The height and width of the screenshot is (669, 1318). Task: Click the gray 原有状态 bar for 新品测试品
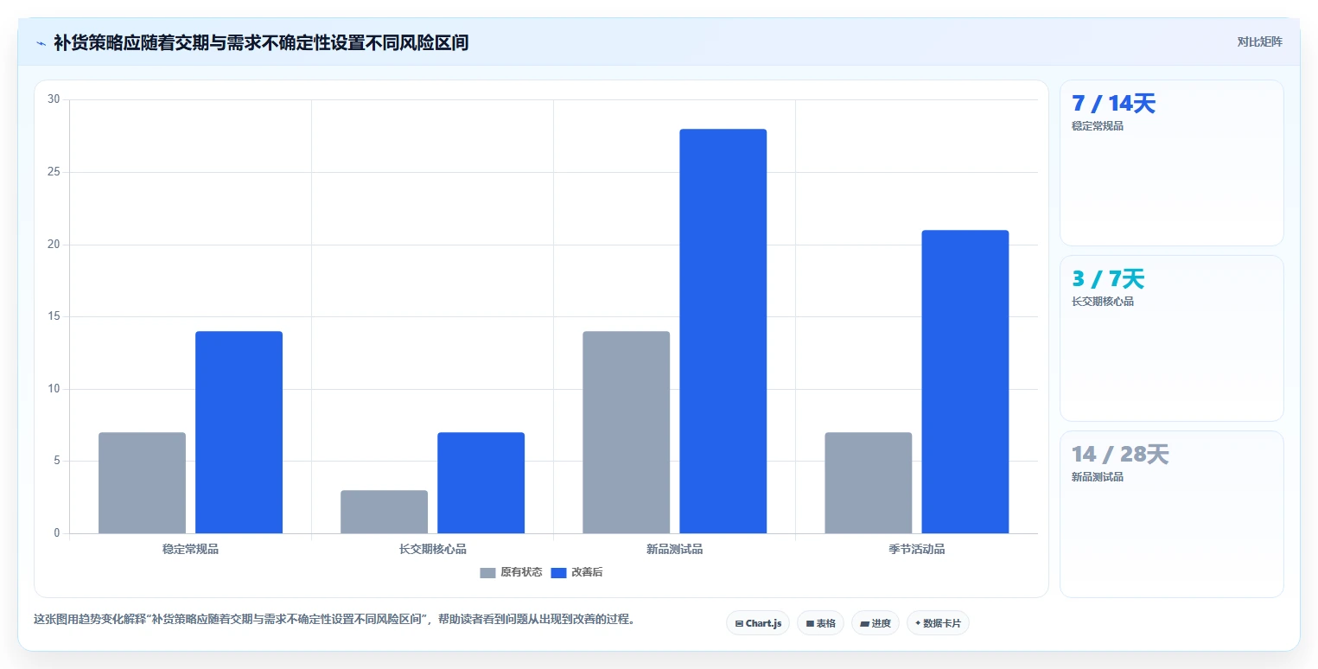pyautogui.click(x=626, y=432)
